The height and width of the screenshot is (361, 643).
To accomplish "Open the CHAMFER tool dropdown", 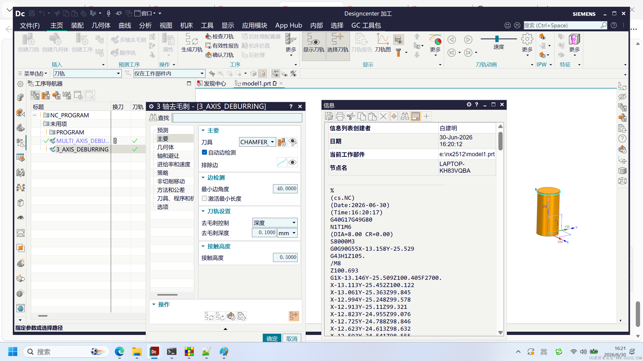I will coord(272,142).
